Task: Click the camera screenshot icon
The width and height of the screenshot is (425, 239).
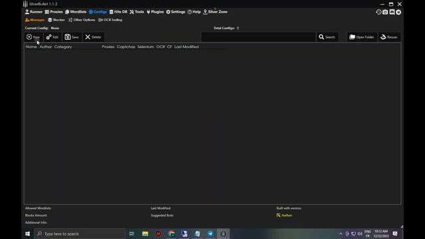Action: click(385, 12)
